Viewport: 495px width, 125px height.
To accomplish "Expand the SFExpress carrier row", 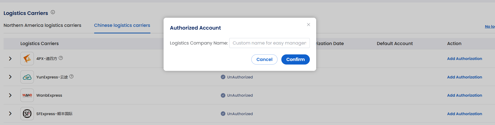I will click(x=10, y=114).
